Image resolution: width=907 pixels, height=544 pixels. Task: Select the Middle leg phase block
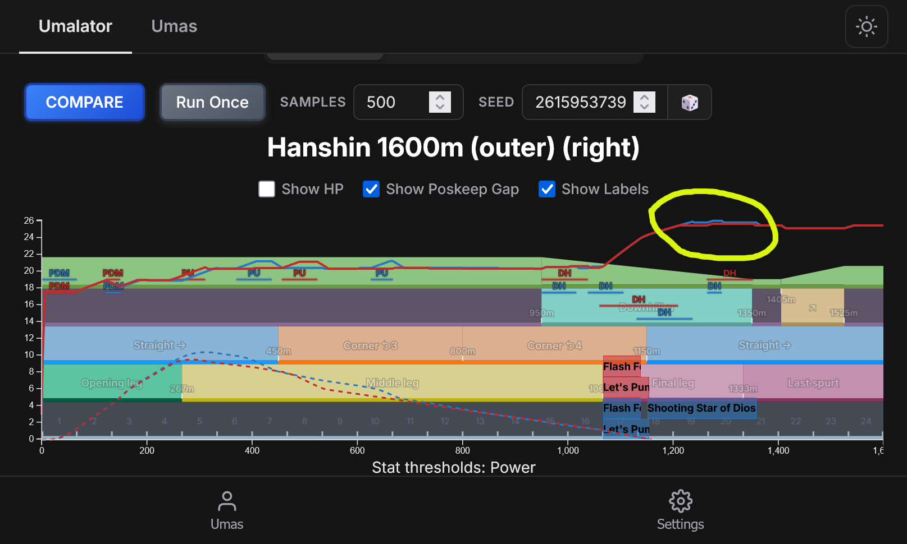click(392, 383)
